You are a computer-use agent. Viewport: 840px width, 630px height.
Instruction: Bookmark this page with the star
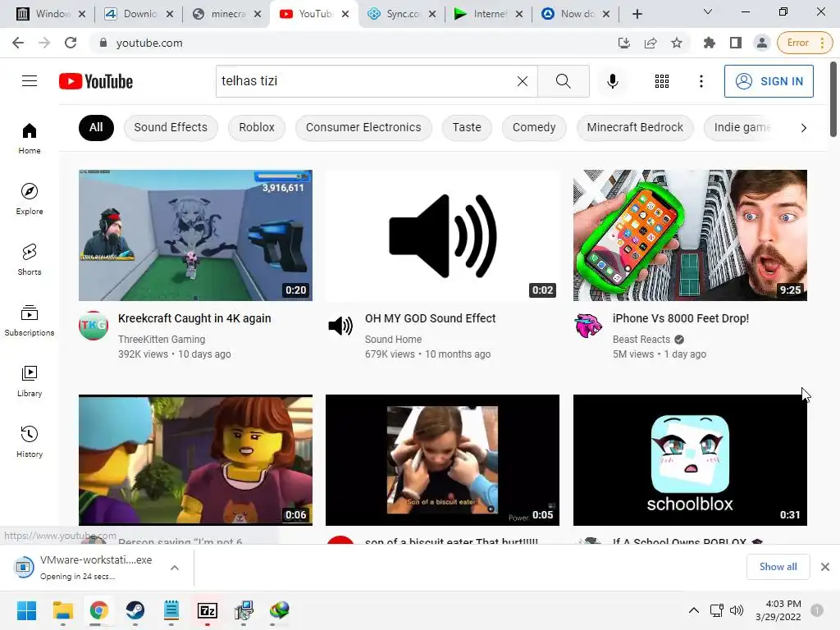tap(677, 43)
